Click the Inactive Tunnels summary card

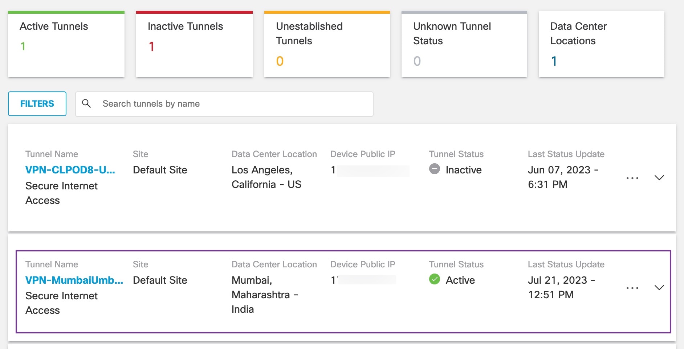(194, 43)
